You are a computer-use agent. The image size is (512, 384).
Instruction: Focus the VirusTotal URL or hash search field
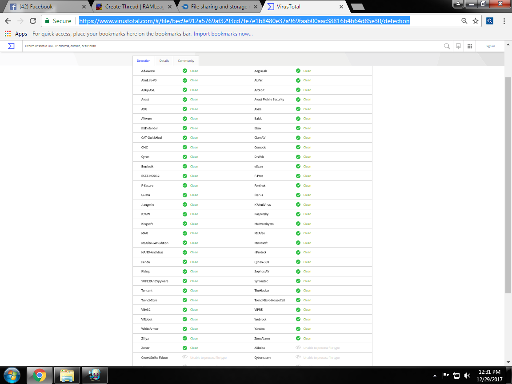pyautogui.click(x=232, y=46)
